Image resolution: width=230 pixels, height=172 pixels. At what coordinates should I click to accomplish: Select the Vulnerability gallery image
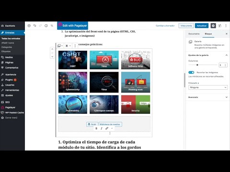pyautogui.click(x=73, y=105)
